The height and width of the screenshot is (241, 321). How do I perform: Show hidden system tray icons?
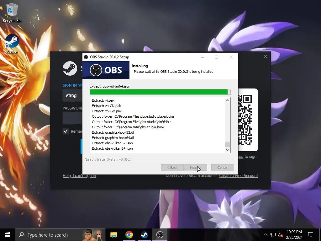tap(265, 235)
